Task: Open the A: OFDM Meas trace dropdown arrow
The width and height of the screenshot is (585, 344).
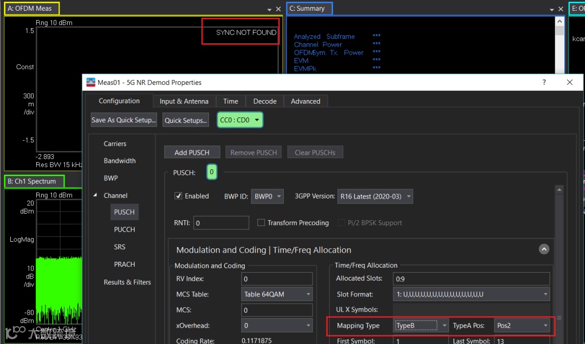Action: [269, 9]
